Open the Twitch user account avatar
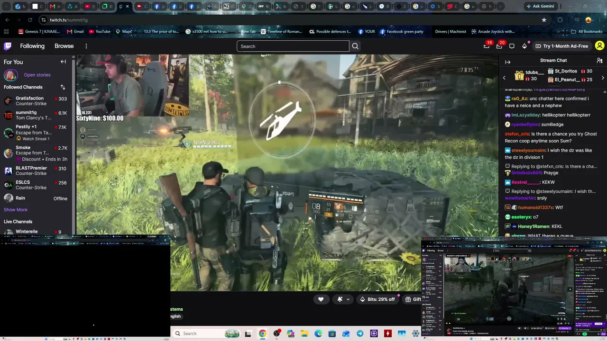The image size is (607, 341). click(599, 46)
